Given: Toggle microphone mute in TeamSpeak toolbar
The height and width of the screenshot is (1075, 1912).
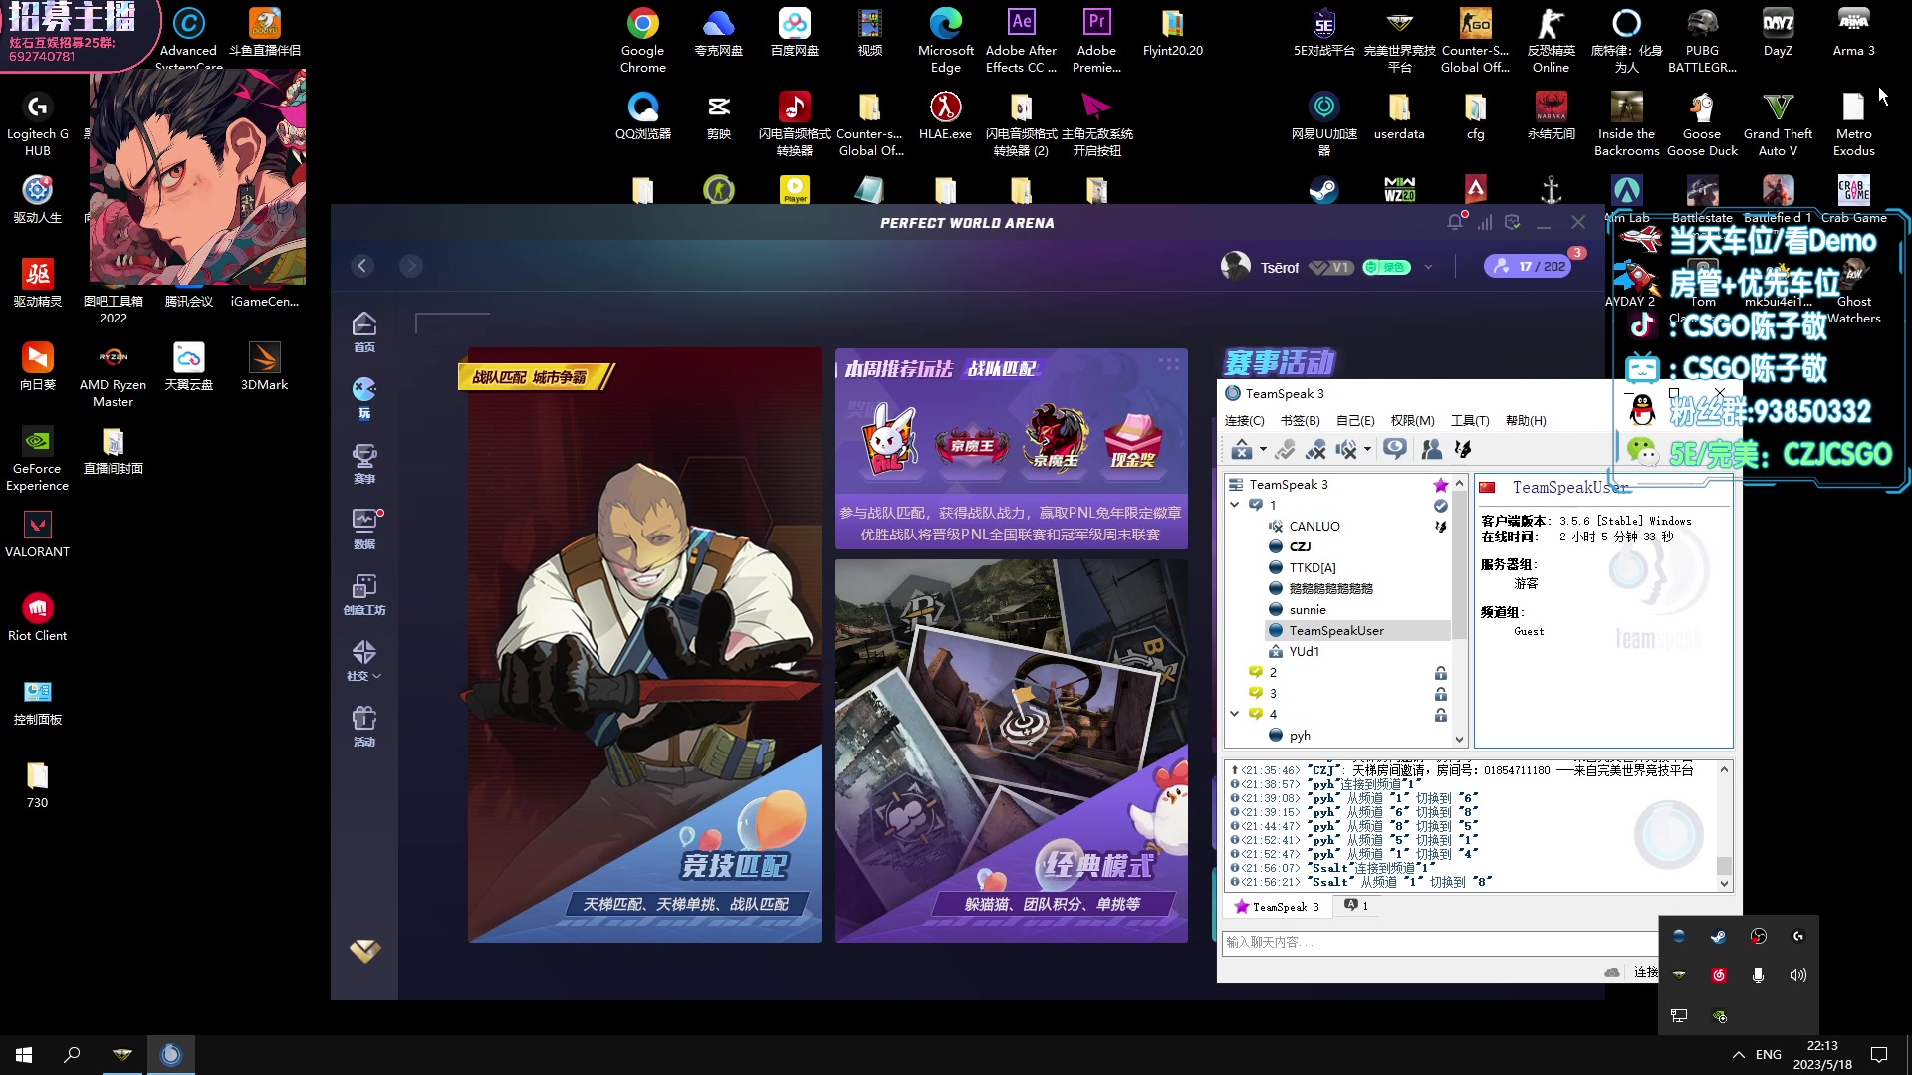Looking at the screenshot, I should click(1315, 450).
